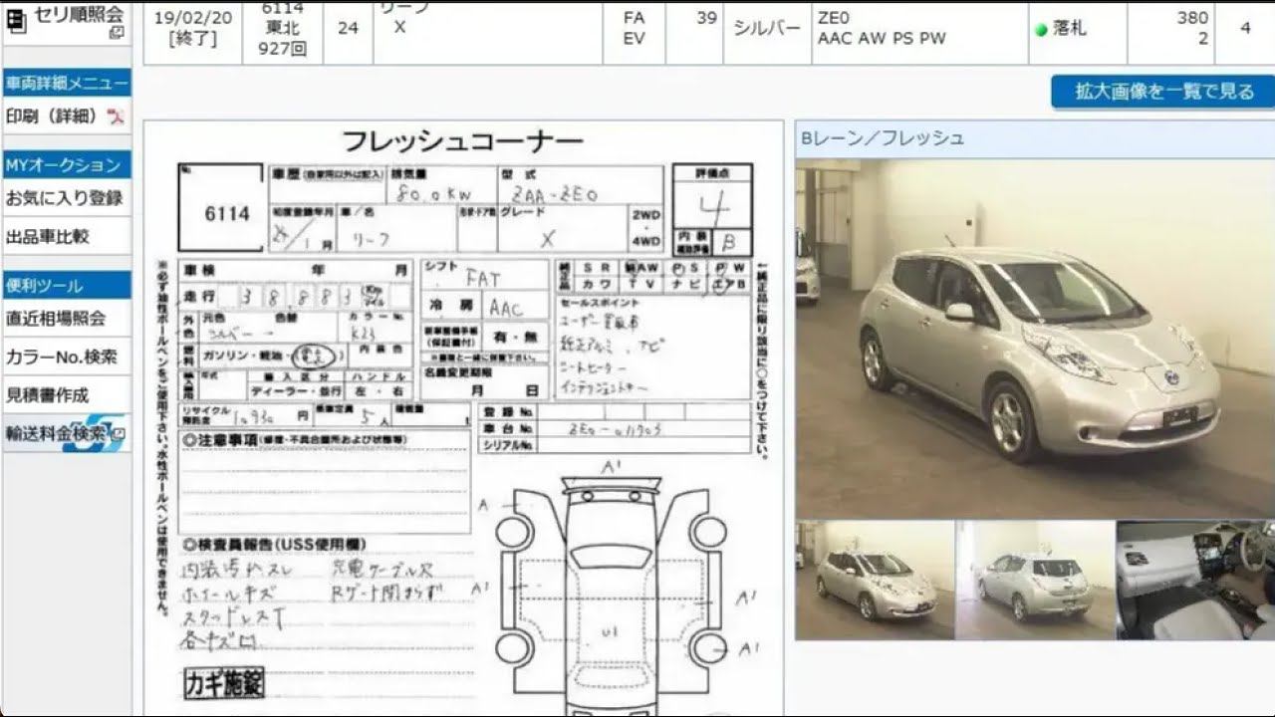Image resolution: width=1275 pixels, height=717 pixels.
Task: Click the green 落札 status dot
Action: (1041, 30)
